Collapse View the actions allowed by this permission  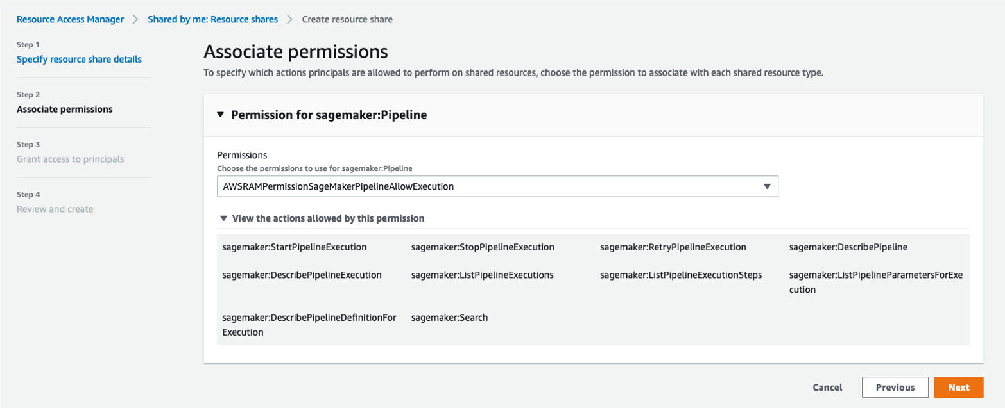point(223,218)
